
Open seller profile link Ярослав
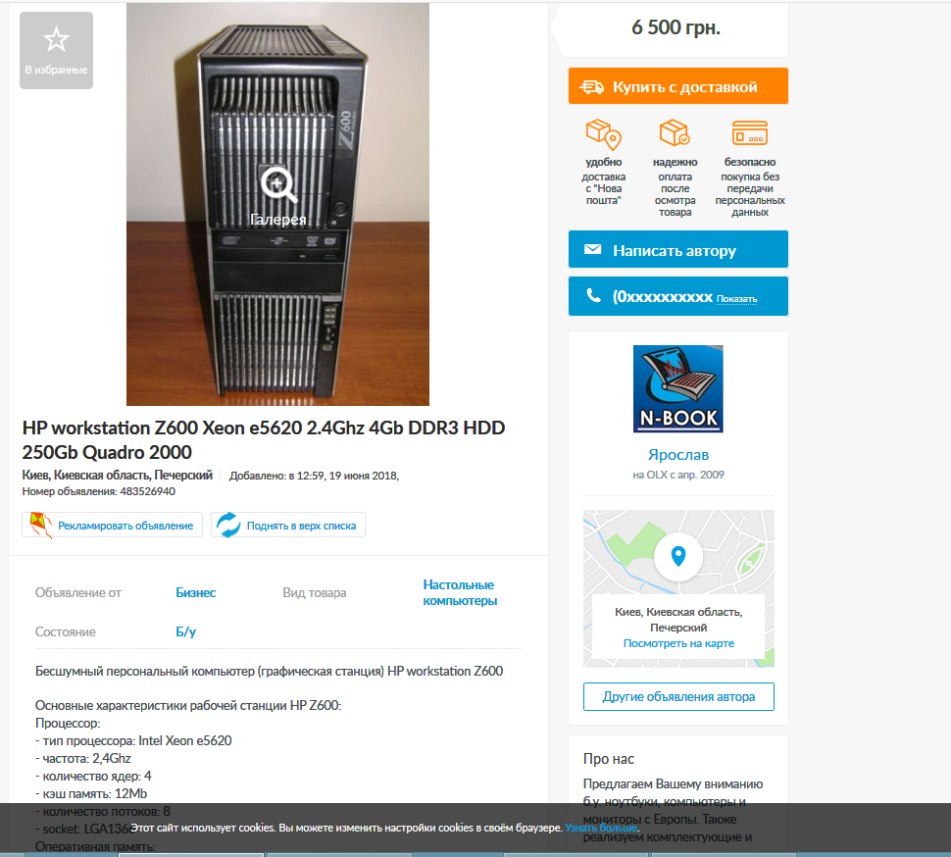coord(678,454)
